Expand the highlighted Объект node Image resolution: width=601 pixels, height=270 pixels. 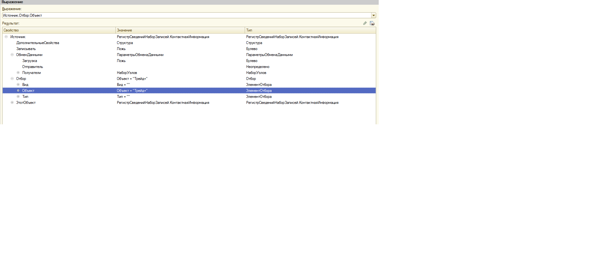click(x=18, y=91)
